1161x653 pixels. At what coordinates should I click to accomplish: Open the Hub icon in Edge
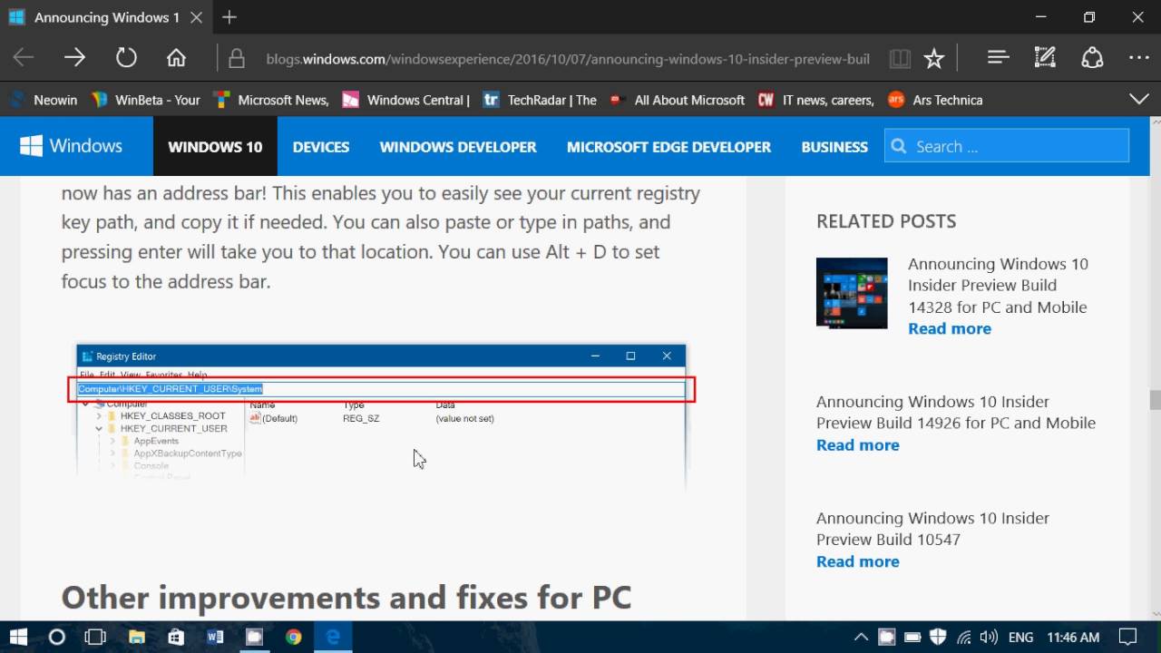pos(998,58)
